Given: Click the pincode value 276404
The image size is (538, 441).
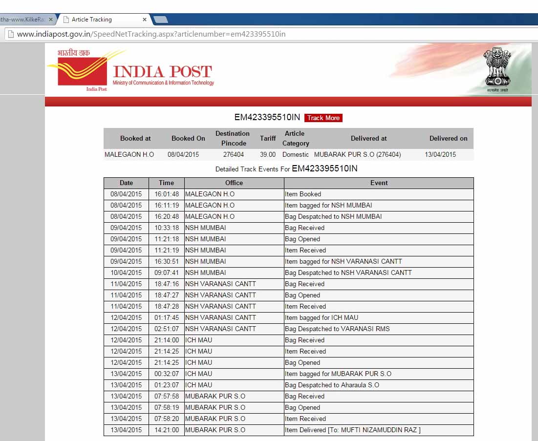Looking at the screenshot, I should coord(233,154).
